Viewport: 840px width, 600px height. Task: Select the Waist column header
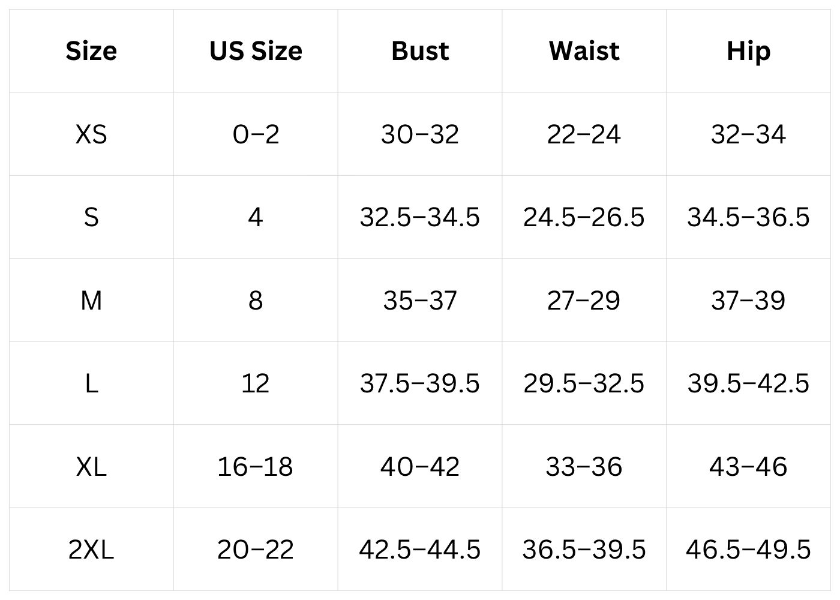tap(584, 51)
